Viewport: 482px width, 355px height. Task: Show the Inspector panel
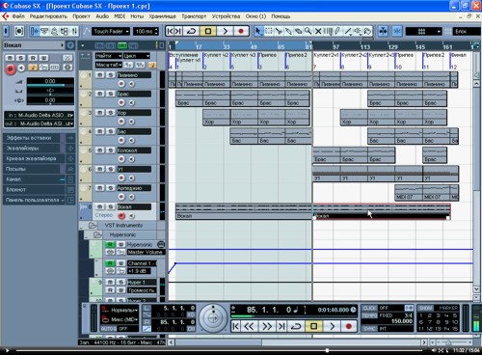[x=35, y=31]
